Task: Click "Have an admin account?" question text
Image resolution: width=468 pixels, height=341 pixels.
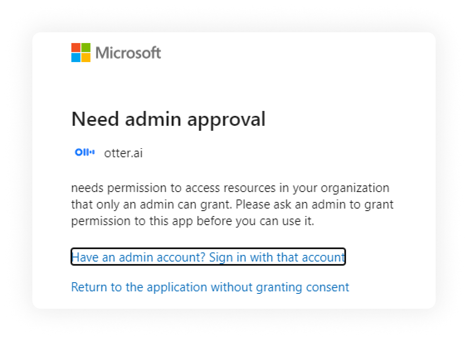Action: [139, 257]
